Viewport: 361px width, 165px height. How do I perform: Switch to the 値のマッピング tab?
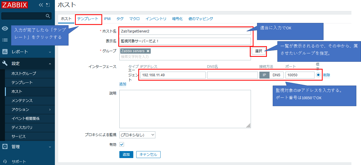[201, 19]
